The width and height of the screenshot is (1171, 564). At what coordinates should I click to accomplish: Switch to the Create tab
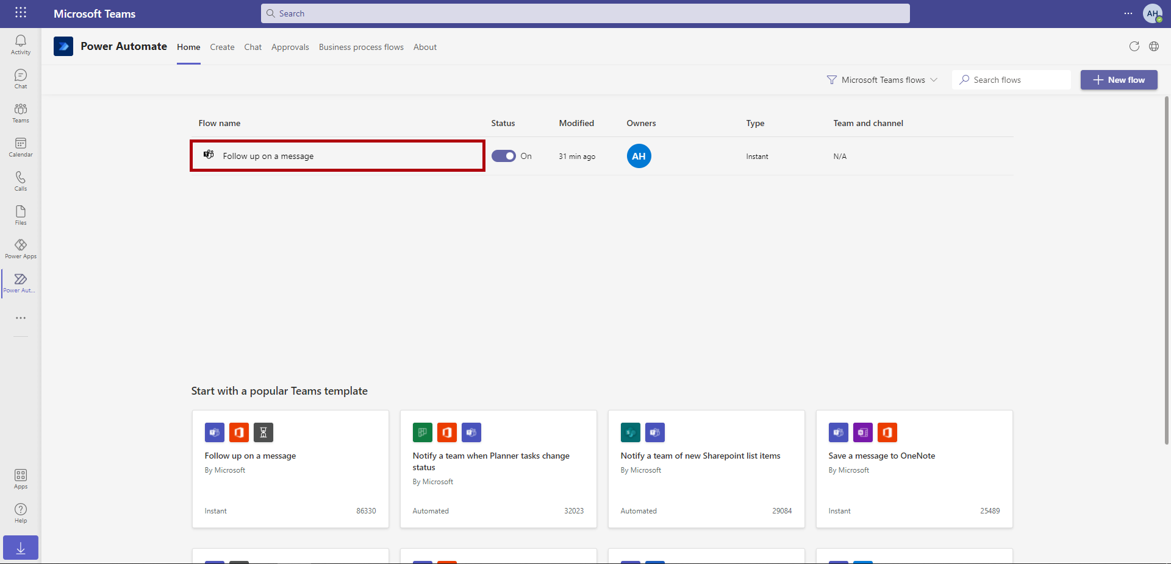click(x=222, y=47)
